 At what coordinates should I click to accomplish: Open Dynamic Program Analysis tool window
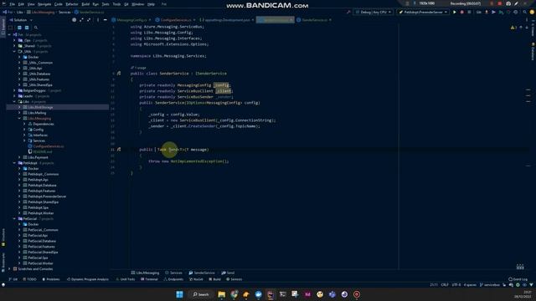click(x=87, y=279)
